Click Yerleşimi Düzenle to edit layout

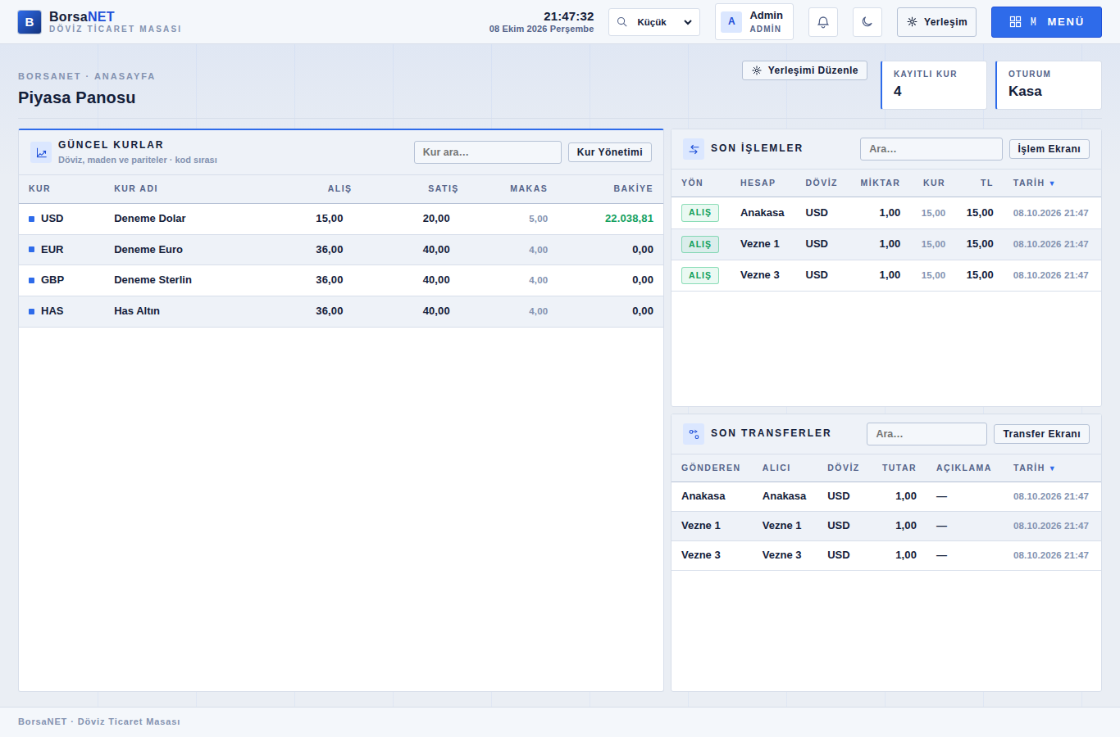pyautogui.click(x=804, y=70)
